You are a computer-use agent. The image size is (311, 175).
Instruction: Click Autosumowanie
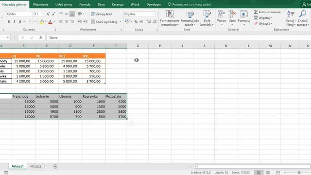268,12
